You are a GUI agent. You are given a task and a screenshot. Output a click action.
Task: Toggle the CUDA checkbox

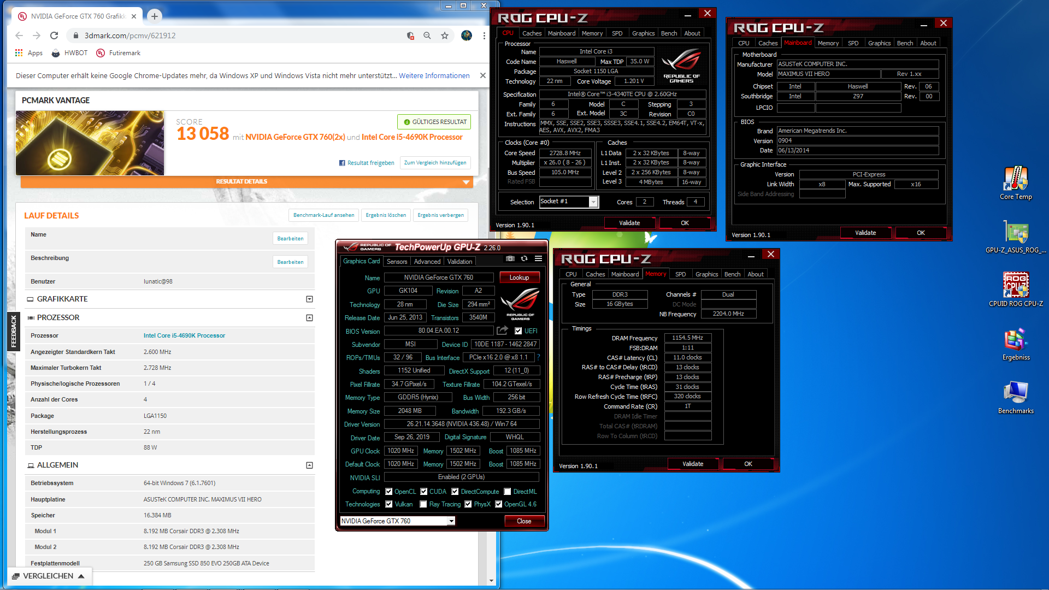[x=423, y=491]
